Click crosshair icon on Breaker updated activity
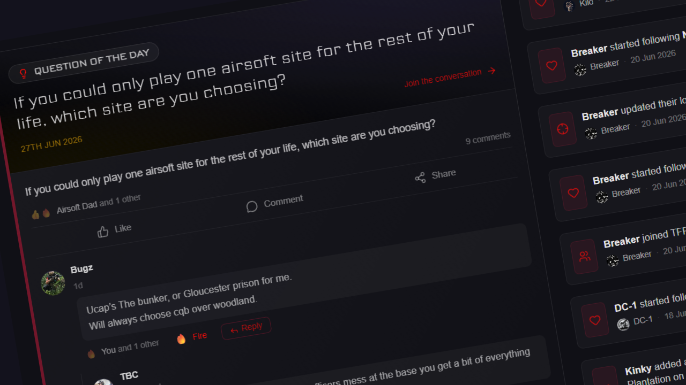This screenshot has height=385, width=686. [x=563, y=129]
